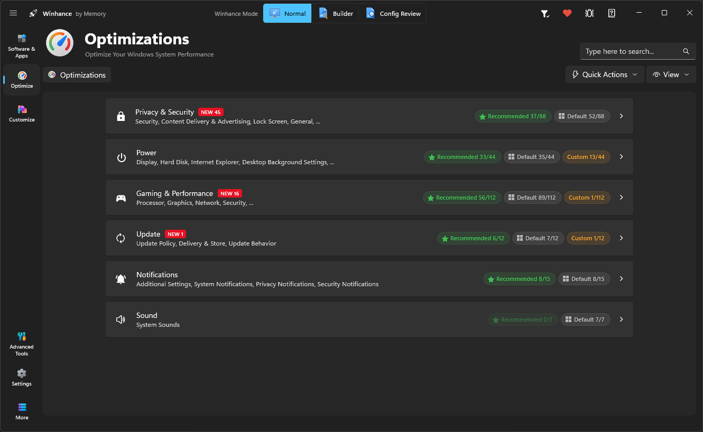Image resolution: width=703 pixels, height=432 pixels.
Task: Click 'Update Policy, Delivery & Store, Update Behavior' text
Action: click(206, 243)
